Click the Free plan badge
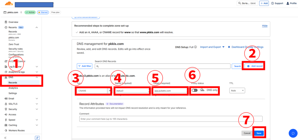Viewport: 298px width, 140px height. [55, 12]
